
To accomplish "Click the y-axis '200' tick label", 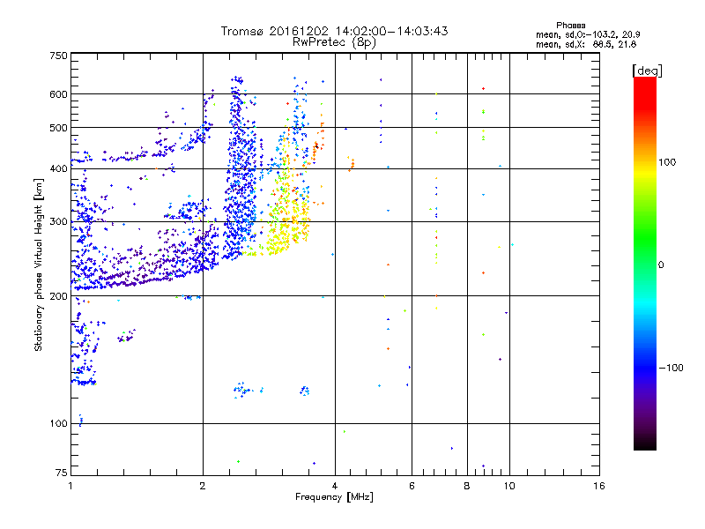I will (x=58, y=296).
